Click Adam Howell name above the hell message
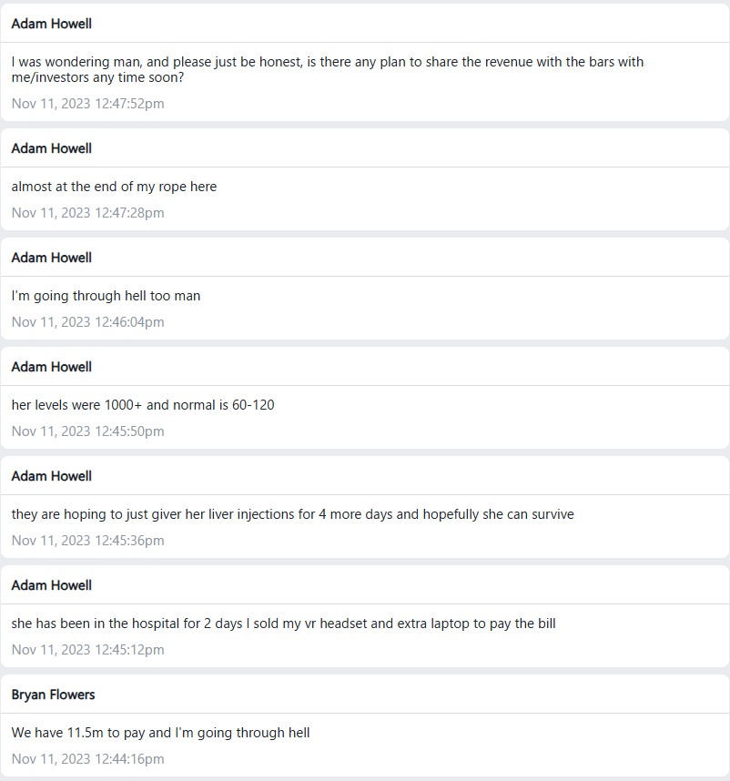 point(51,258)
